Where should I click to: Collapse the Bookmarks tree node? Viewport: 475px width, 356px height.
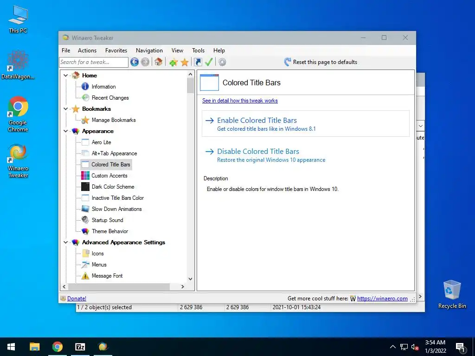pos(65,108)
